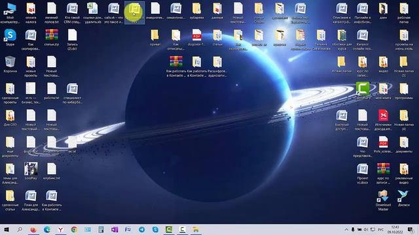
Task: Select the евгений попов.txt file icon
Action: tap(52, 12)
